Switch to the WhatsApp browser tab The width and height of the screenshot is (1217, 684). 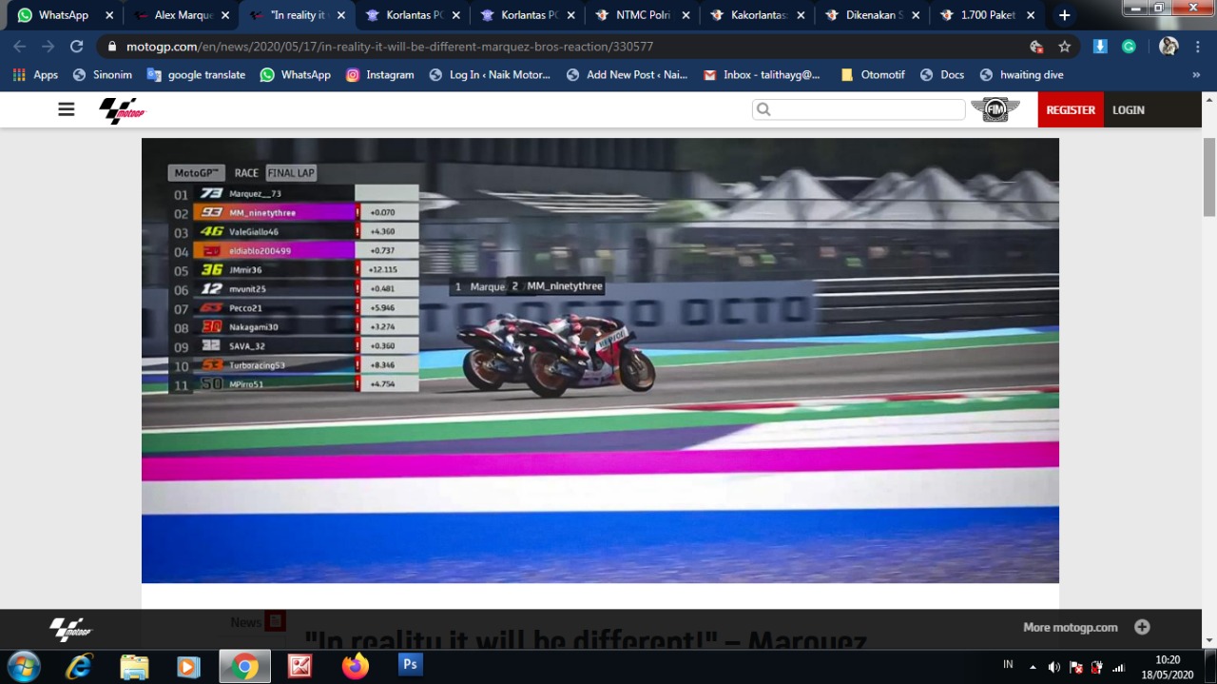tap(63, 15)
